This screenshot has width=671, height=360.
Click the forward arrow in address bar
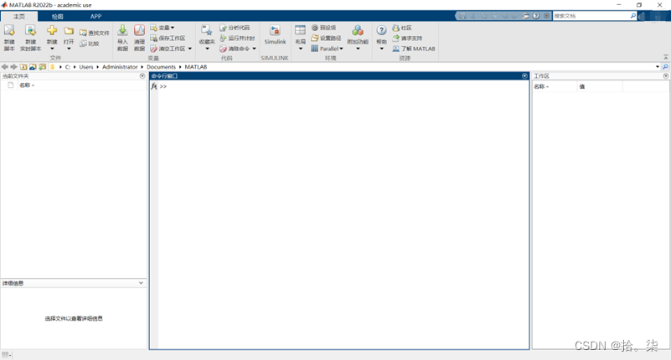13,67
